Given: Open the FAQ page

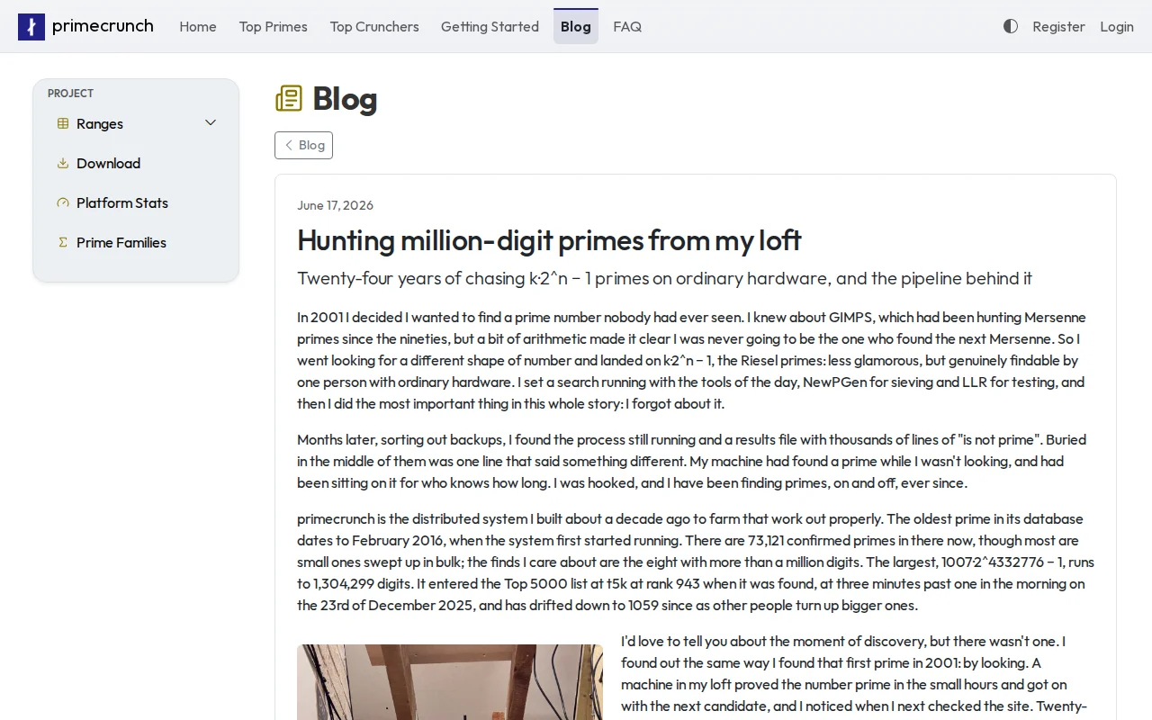Looking at the screenshot, I should coord(627,27).
